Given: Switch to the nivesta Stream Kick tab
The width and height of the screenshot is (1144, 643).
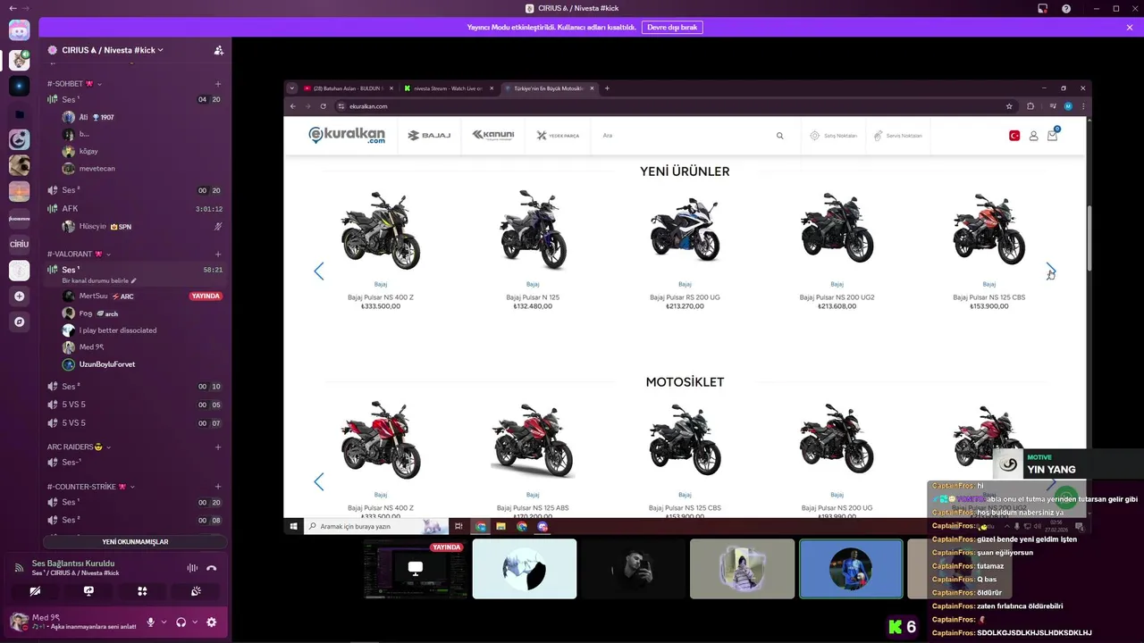Looking at the screenshot, I should point(447,88).
